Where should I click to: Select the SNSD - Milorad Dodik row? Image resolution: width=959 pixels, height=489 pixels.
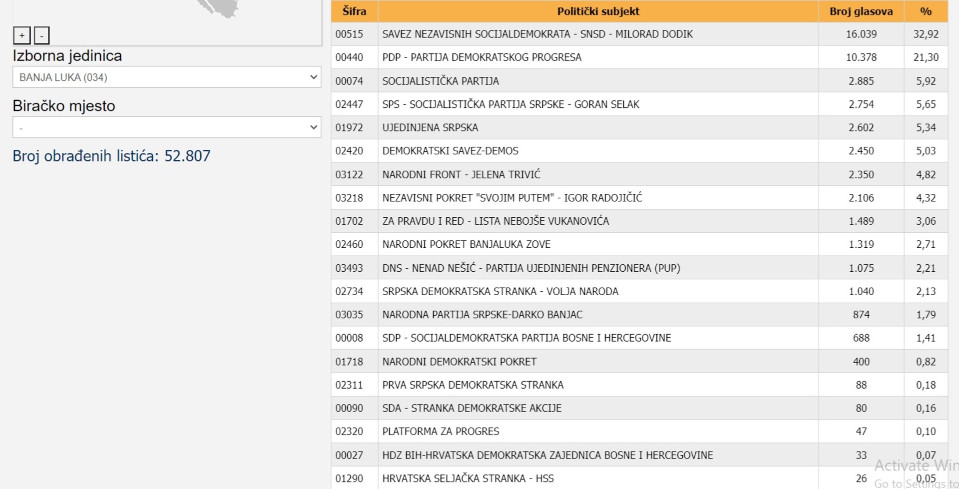(537, 34)
